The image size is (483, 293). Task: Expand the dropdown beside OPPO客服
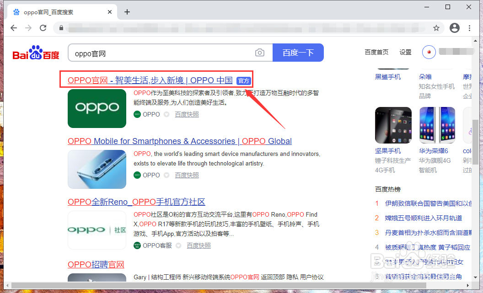pyautogui.click(x=178, y=245)
